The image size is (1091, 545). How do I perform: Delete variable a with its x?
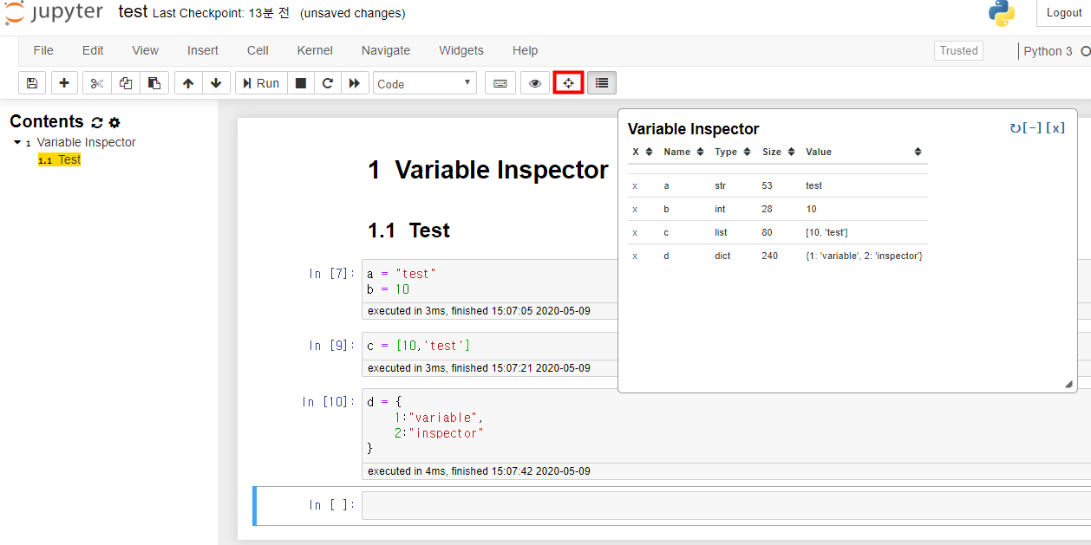pos(635,185)
